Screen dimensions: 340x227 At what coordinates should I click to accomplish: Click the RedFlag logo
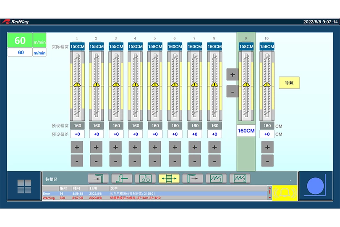point(15,22)
